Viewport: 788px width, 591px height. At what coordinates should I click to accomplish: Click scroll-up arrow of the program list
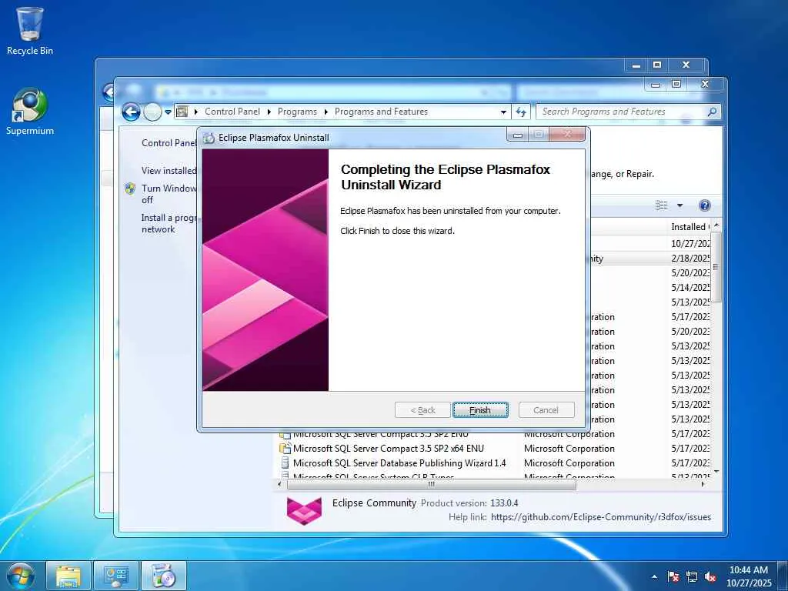pos(716,225)
